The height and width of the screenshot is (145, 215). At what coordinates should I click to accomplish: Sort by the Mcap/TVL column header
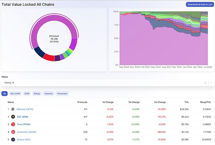click(x=206, y=102)
